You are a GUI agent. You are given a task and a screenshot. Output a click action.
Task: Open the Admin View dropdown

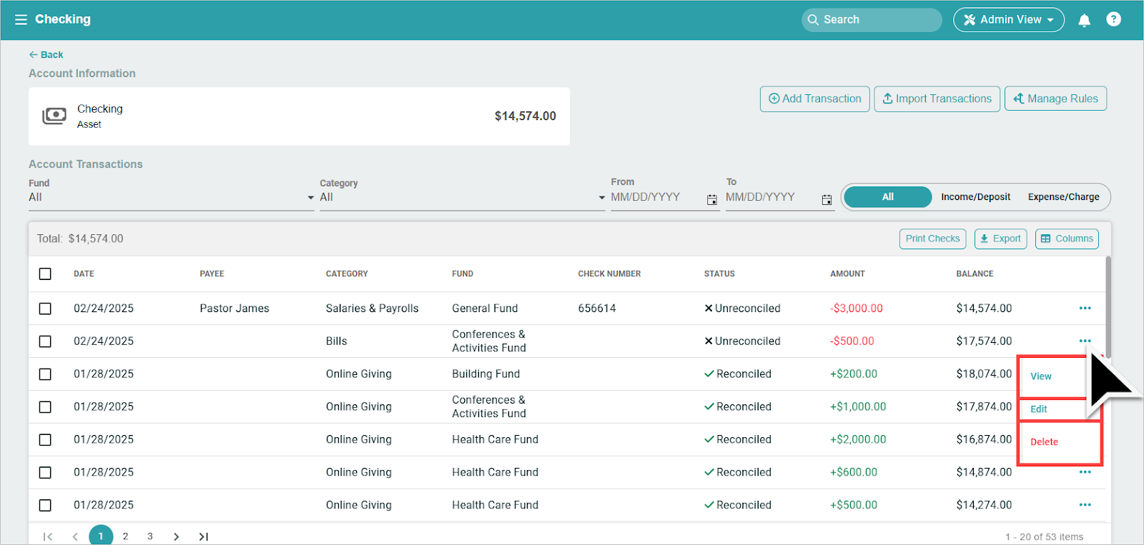point(1008,20)
